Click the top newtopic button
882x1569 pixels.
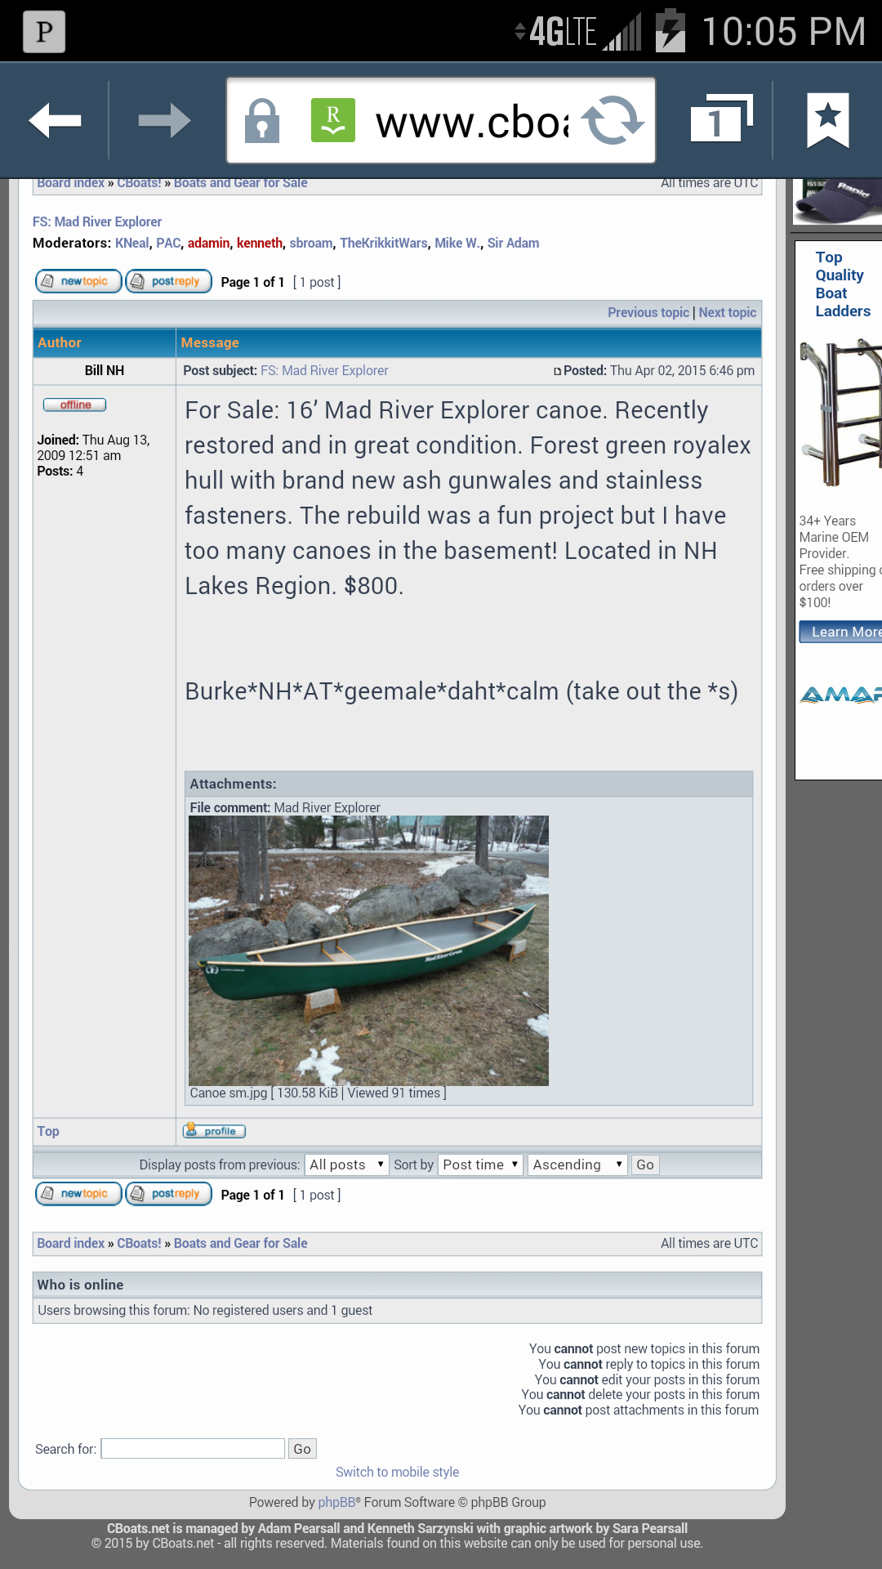(78, 281)
